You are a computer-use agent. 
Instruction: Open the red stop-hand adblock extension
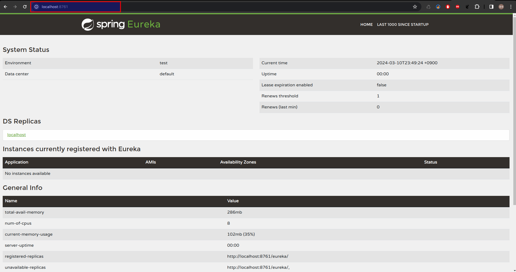coord(448,7)
